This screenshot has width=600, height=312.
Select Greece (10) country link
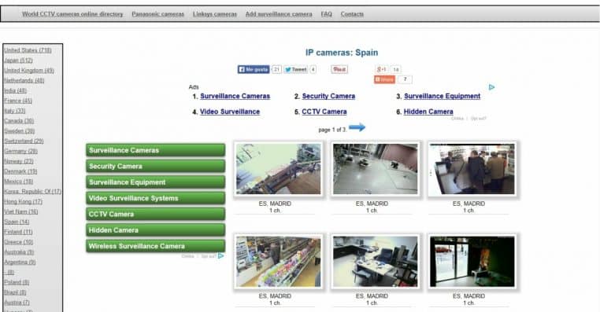(x=18, y=242)
